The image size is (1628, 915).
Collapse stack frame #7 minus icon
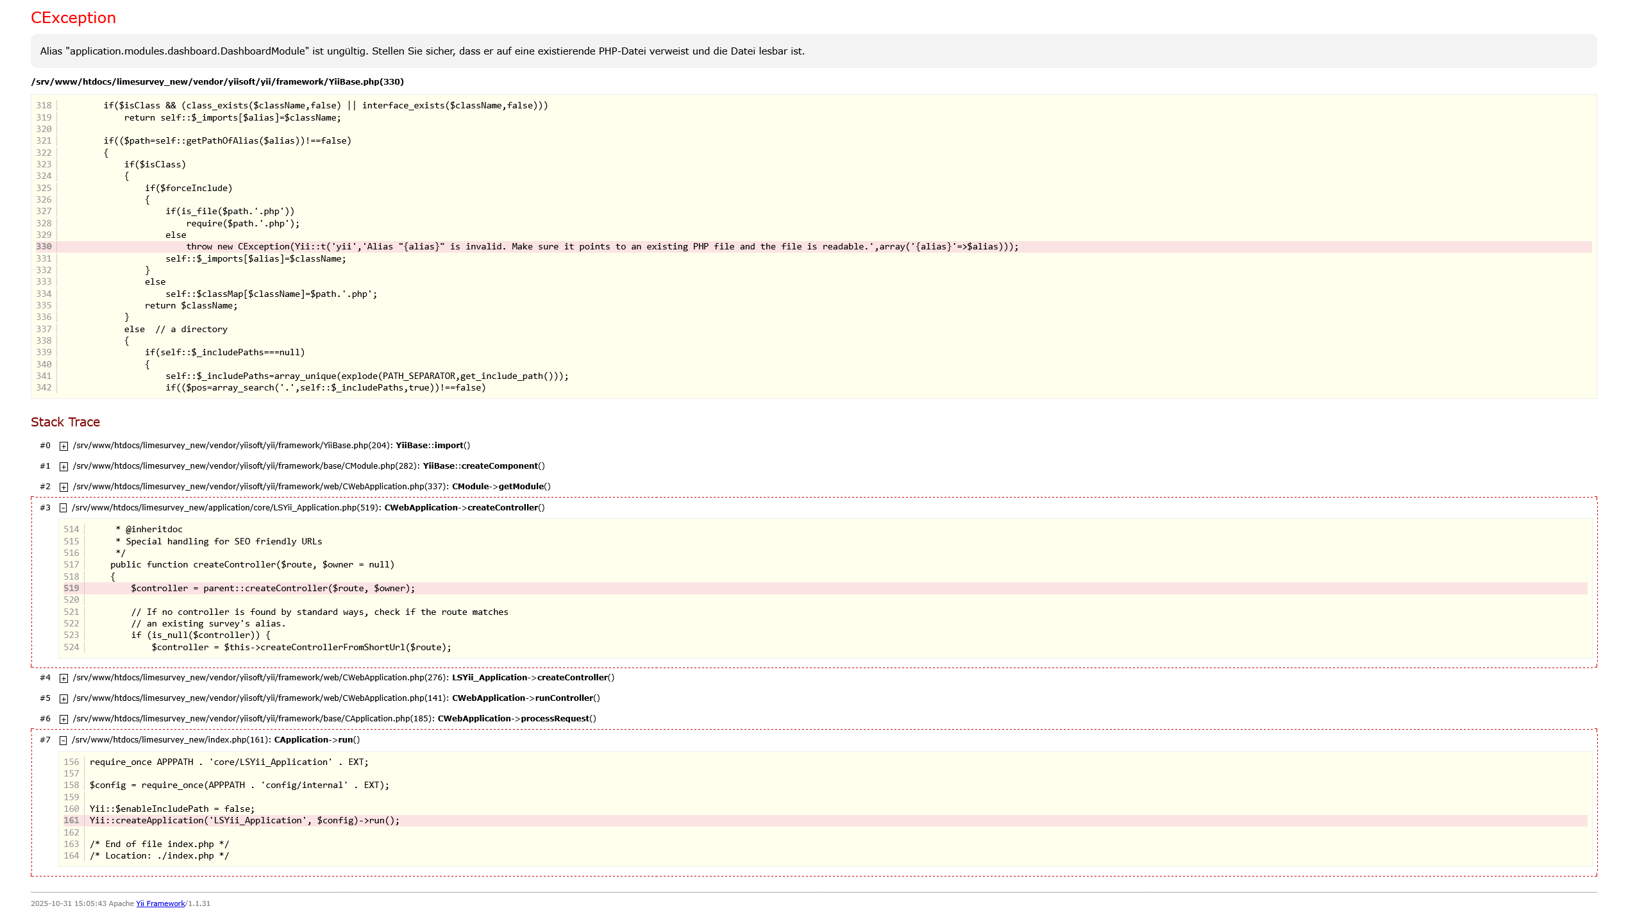tap(63, 740)
